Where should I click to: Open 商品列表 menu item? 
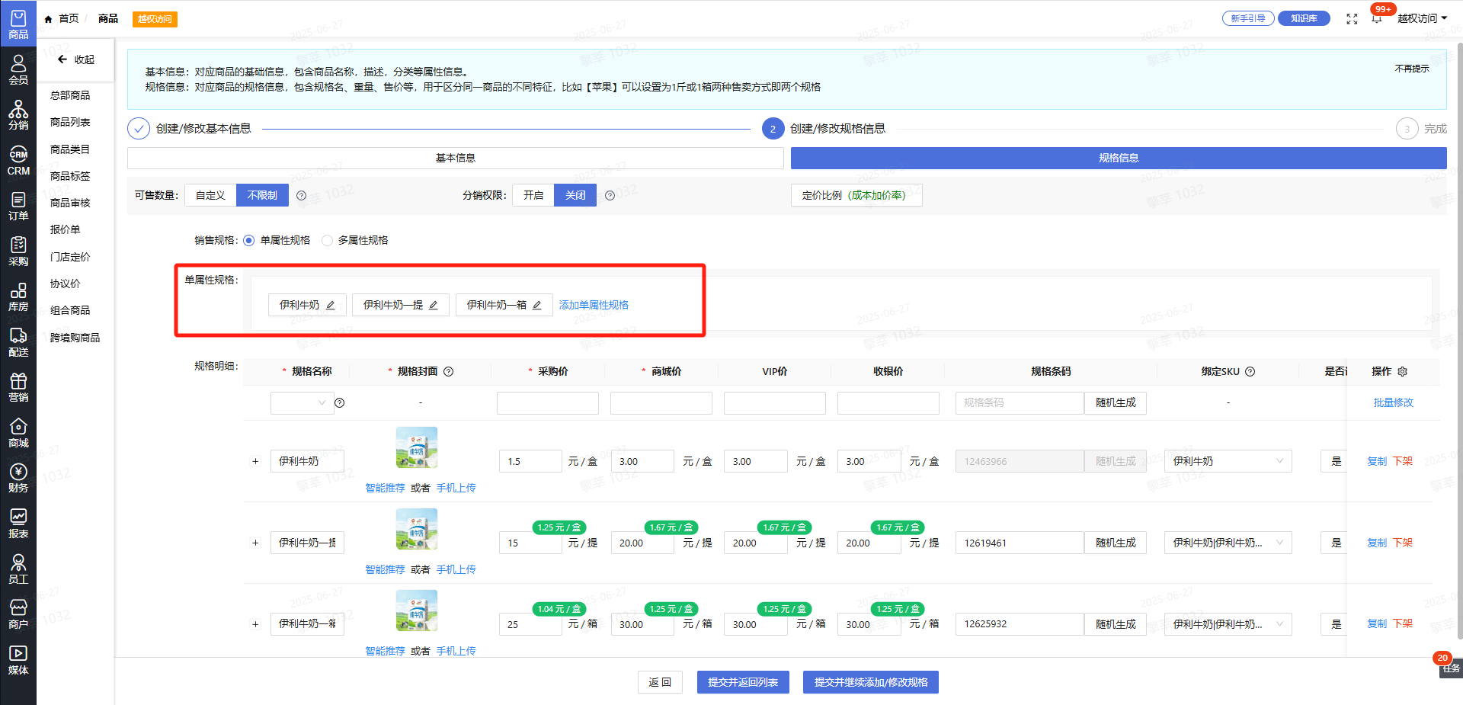tap(70, 122)
